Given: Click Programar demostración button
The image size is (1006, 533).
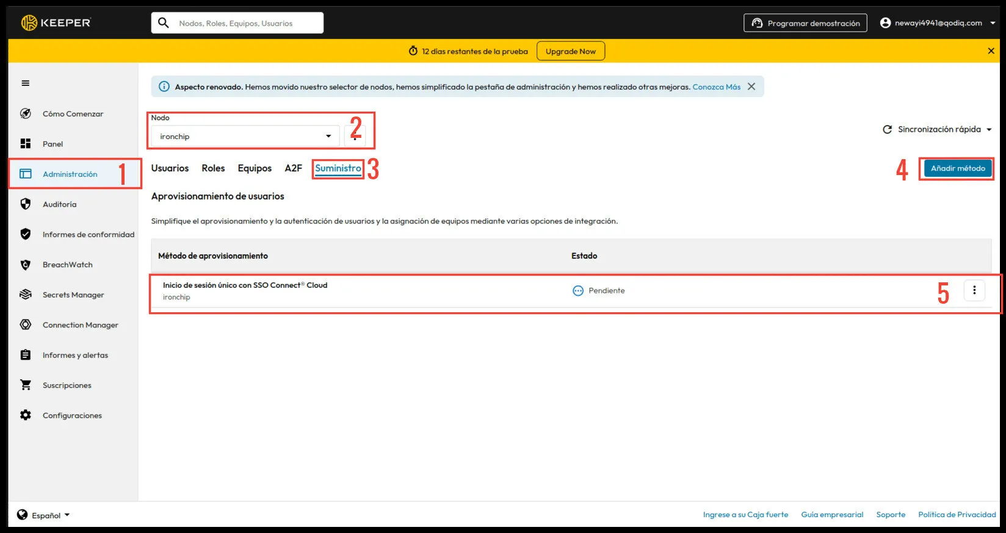Looking at the screenshot, I should 805,23.
